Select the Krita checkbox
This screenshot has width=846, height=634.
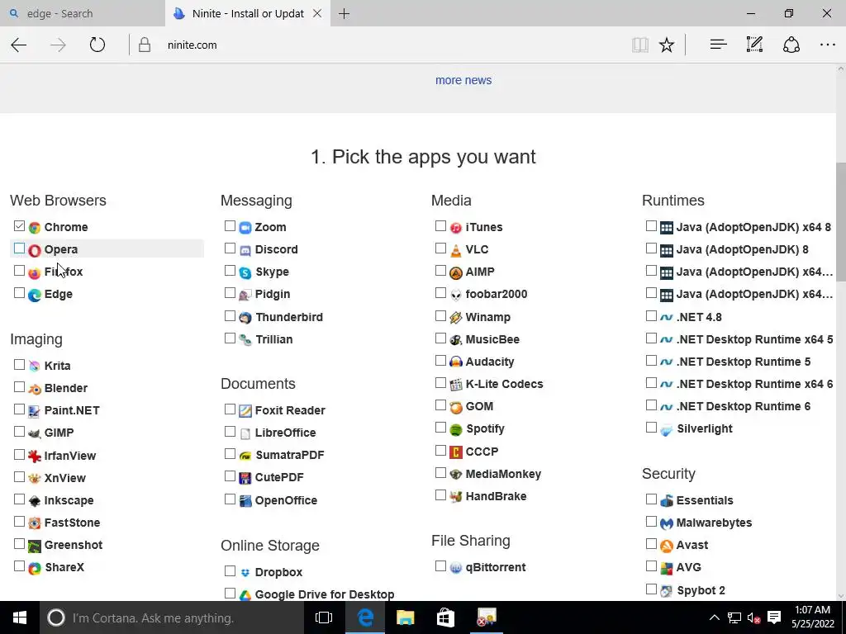(x=20, y=365)
